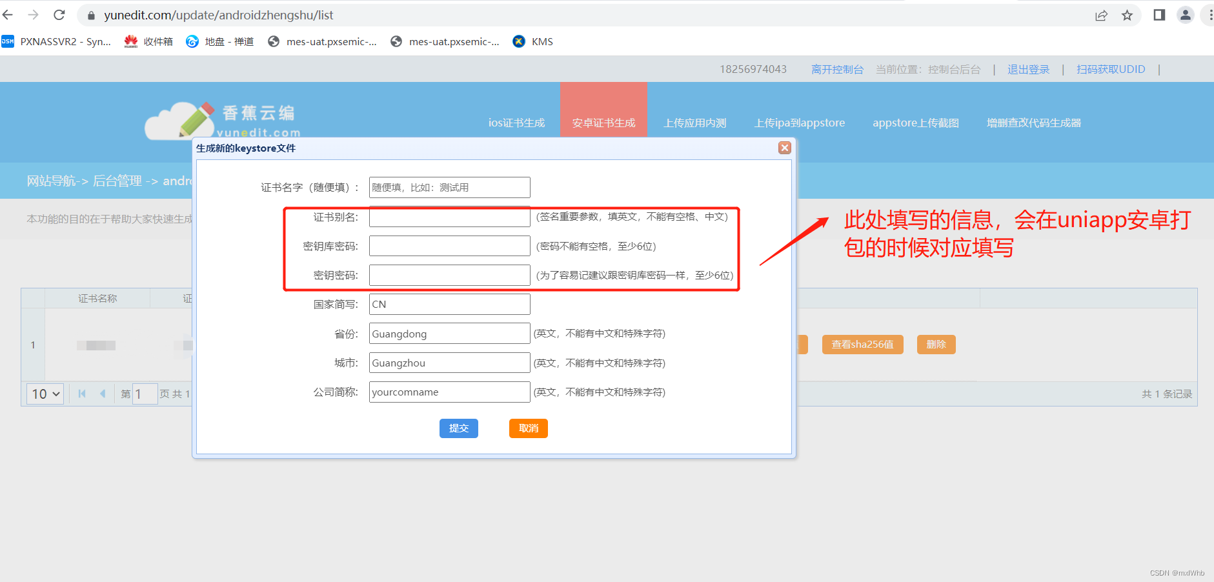Click the 城市 field containing Guangzhou

(x=449, y=363)
